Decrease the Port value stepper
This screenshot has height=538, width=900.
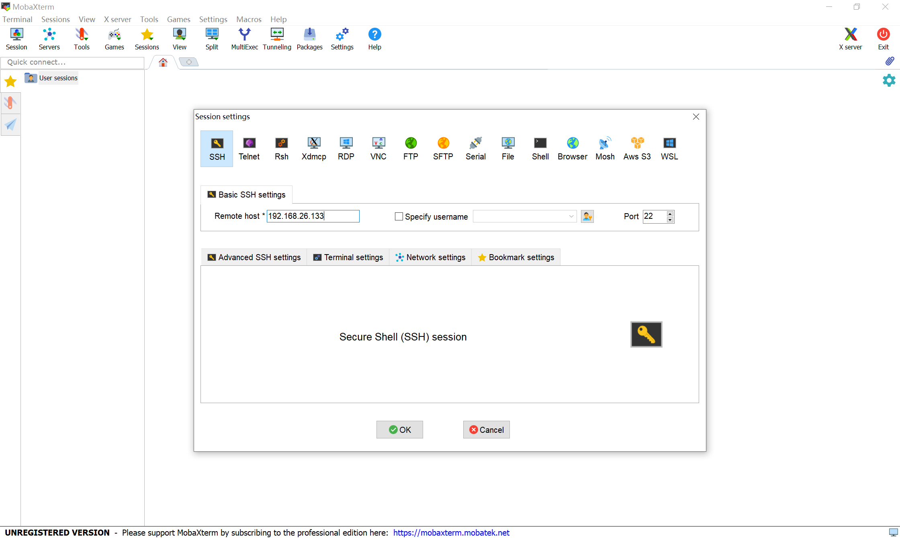[670, 220]
